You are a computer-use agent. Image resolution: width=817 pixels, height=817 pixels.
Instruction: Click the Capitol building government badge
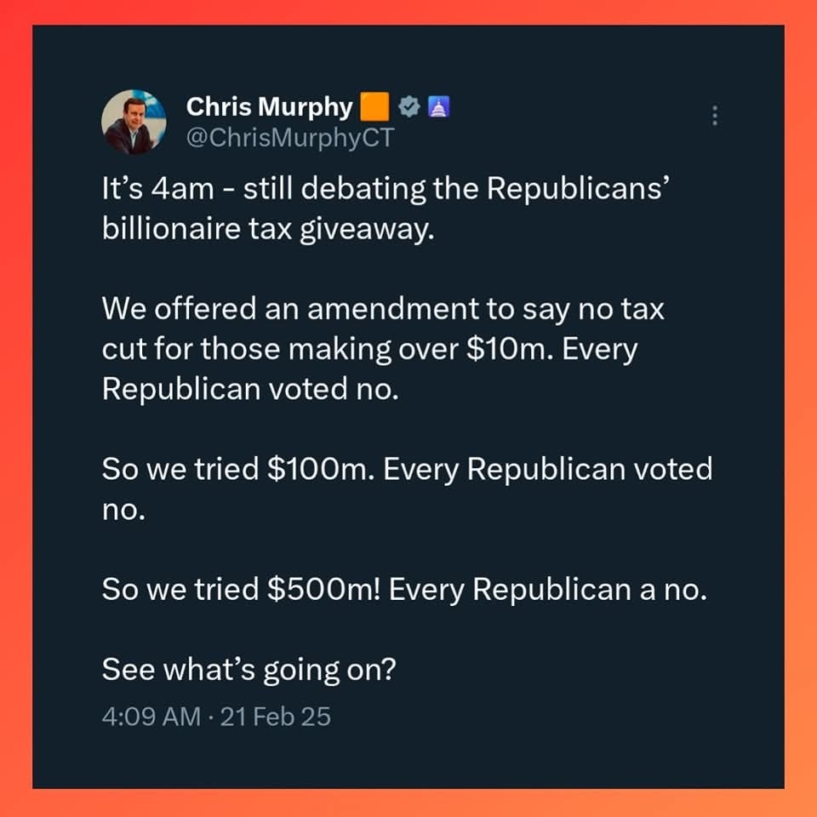click(x=440, y=107)
